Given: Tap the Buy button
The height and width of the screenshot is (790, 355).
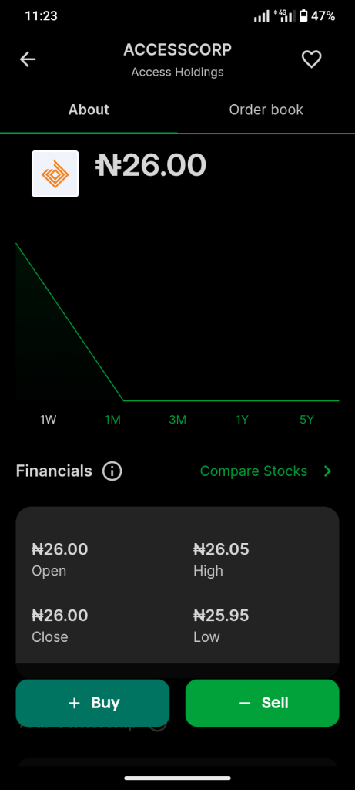Looking at the screenshot, I should coord(92,703).
